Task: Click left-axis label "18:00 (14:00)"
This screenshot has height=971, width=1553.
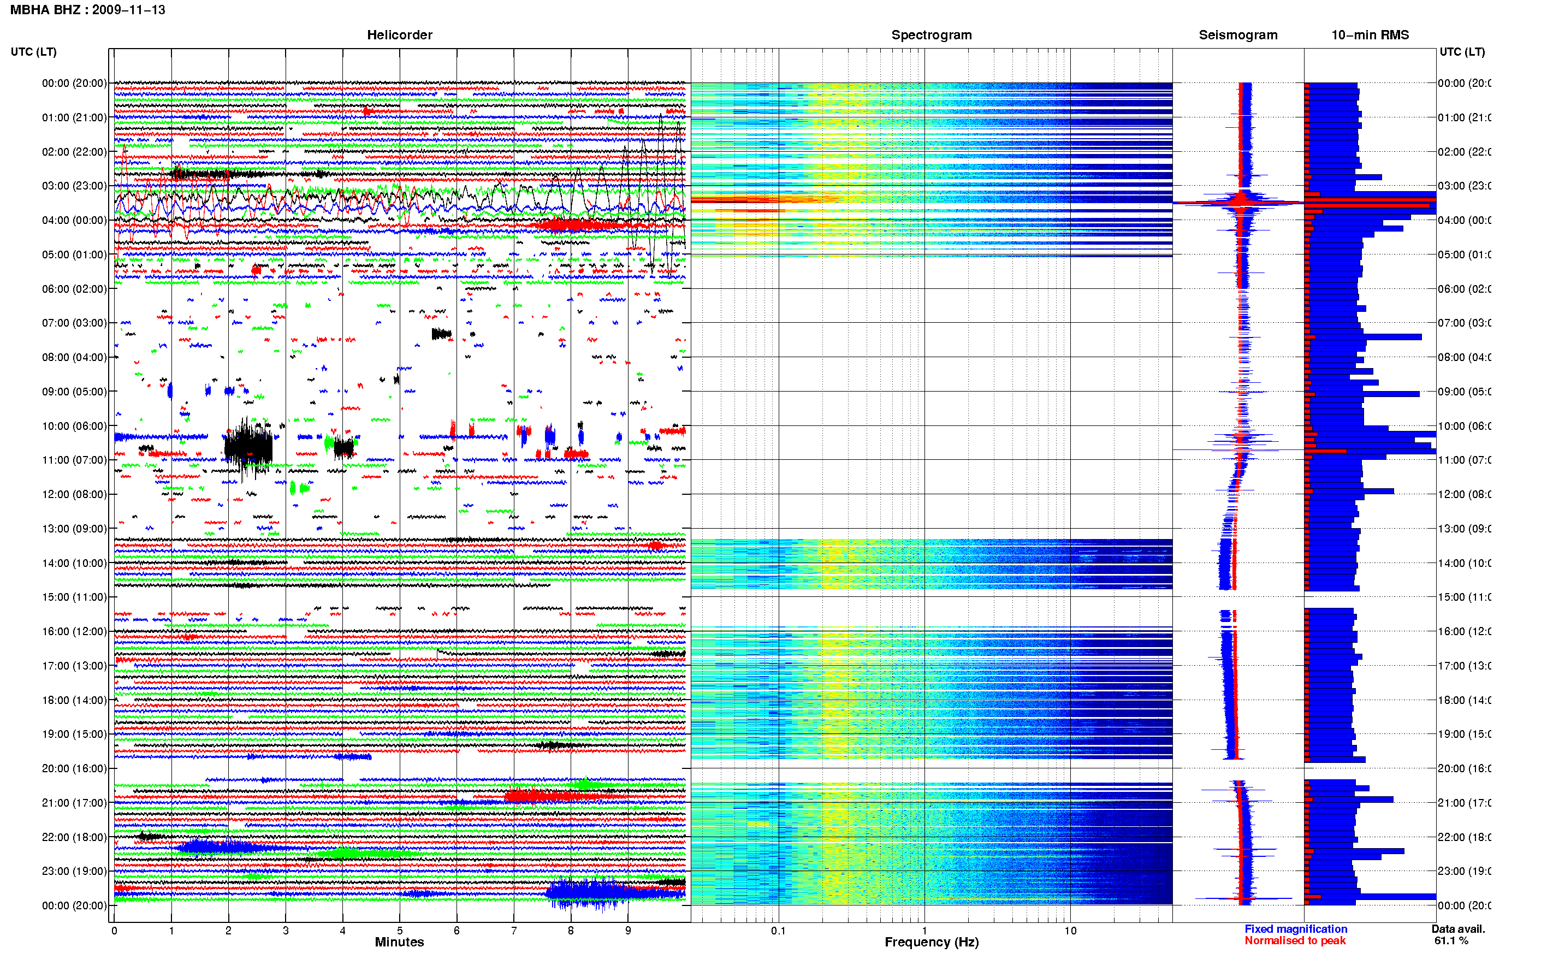Action: [74, 700]
